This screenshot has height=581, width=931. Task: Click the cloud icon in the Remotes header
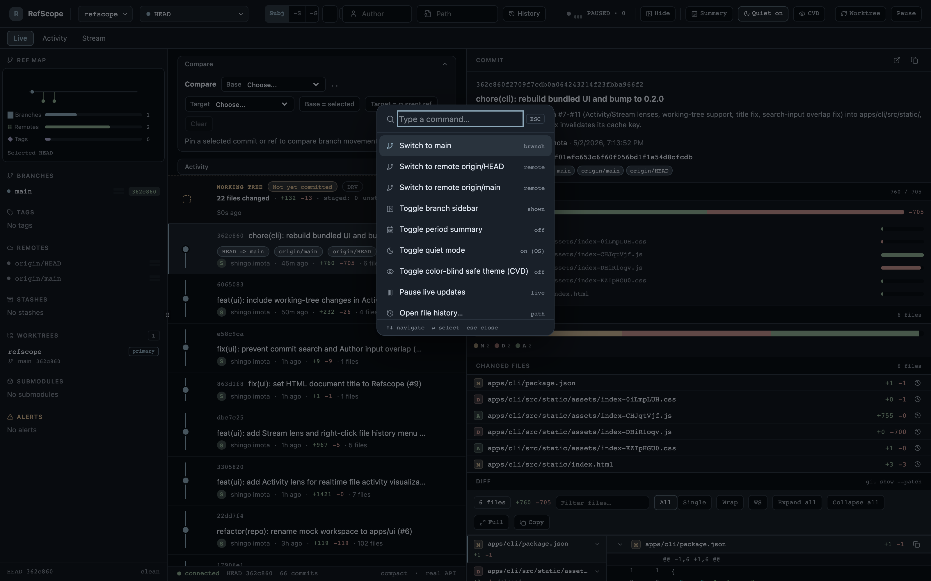(10, 248)
